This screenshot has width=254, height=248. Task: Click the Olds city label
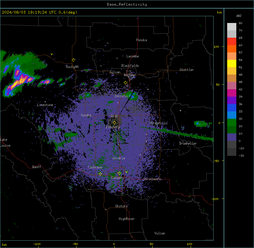pos(114,116)
